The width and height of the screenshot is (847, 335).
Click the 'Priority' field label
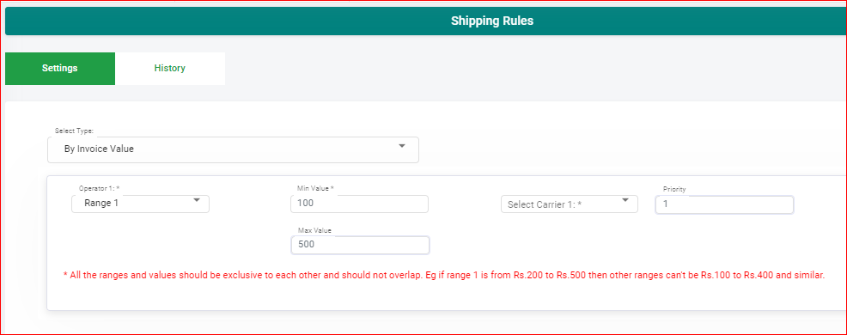click(674, 189)
